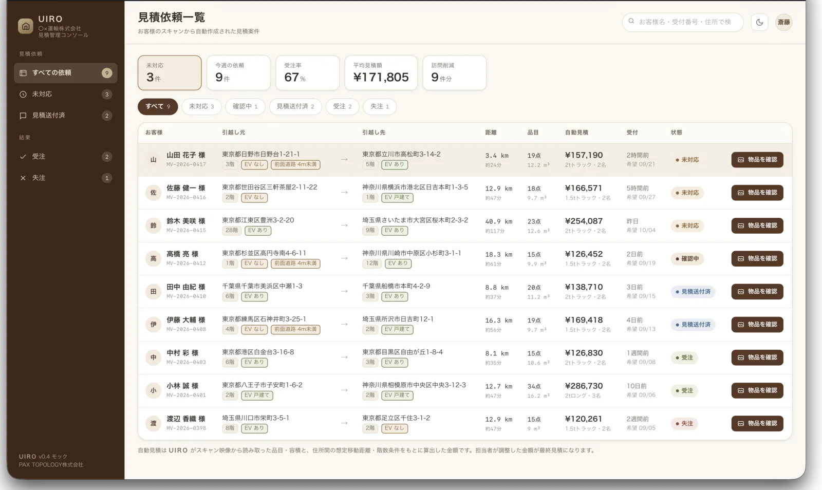Click the 距離 column header
The image size is (822, 490).
tap(491, 133)
